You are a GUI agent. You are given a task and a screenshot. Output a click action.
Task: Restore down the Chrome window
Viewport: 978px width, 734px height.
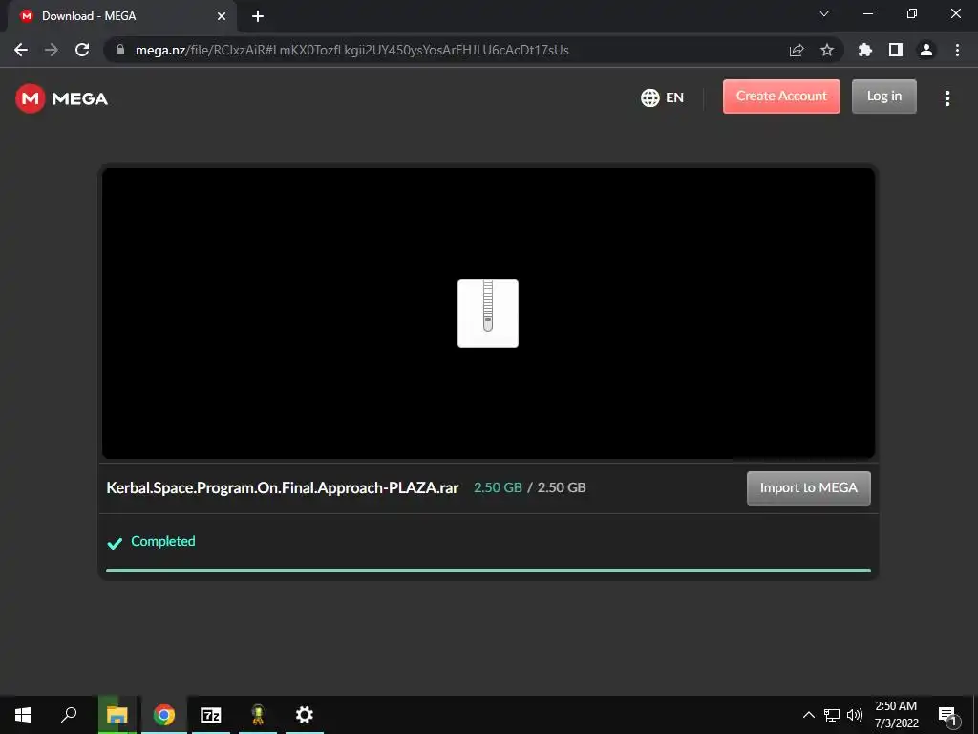pyautogui.click(x=912, y=13)
